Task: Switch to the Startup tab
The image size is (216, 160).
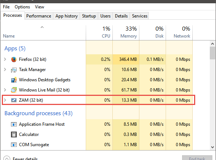Action: point(89,16)
